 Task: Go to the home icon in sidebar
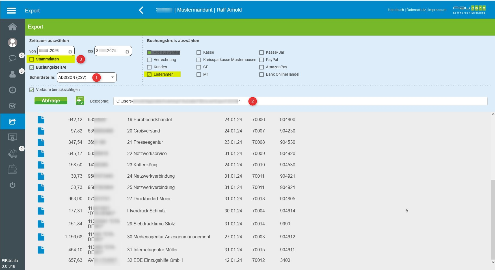tap(12, 27)
